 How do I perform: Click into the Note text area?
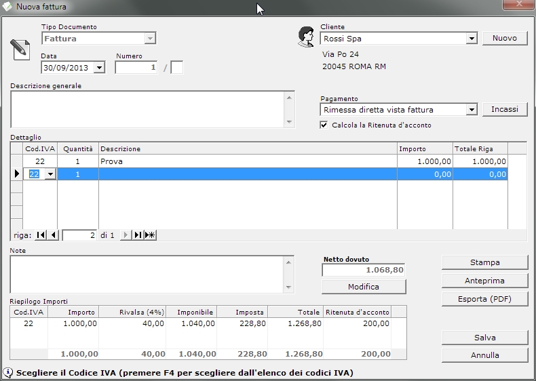click(147, 275)
